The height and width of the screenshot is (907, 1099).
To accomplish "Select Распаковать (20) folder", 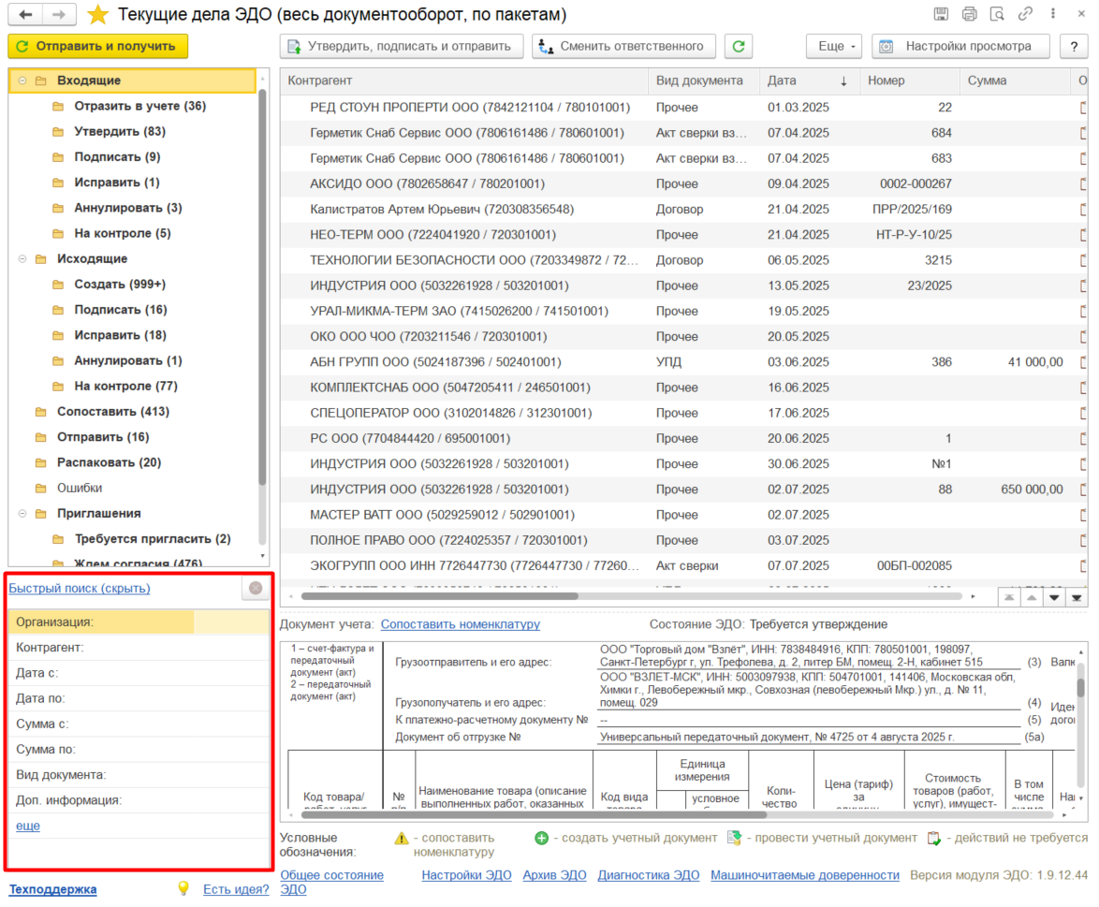I will (109, 462).
